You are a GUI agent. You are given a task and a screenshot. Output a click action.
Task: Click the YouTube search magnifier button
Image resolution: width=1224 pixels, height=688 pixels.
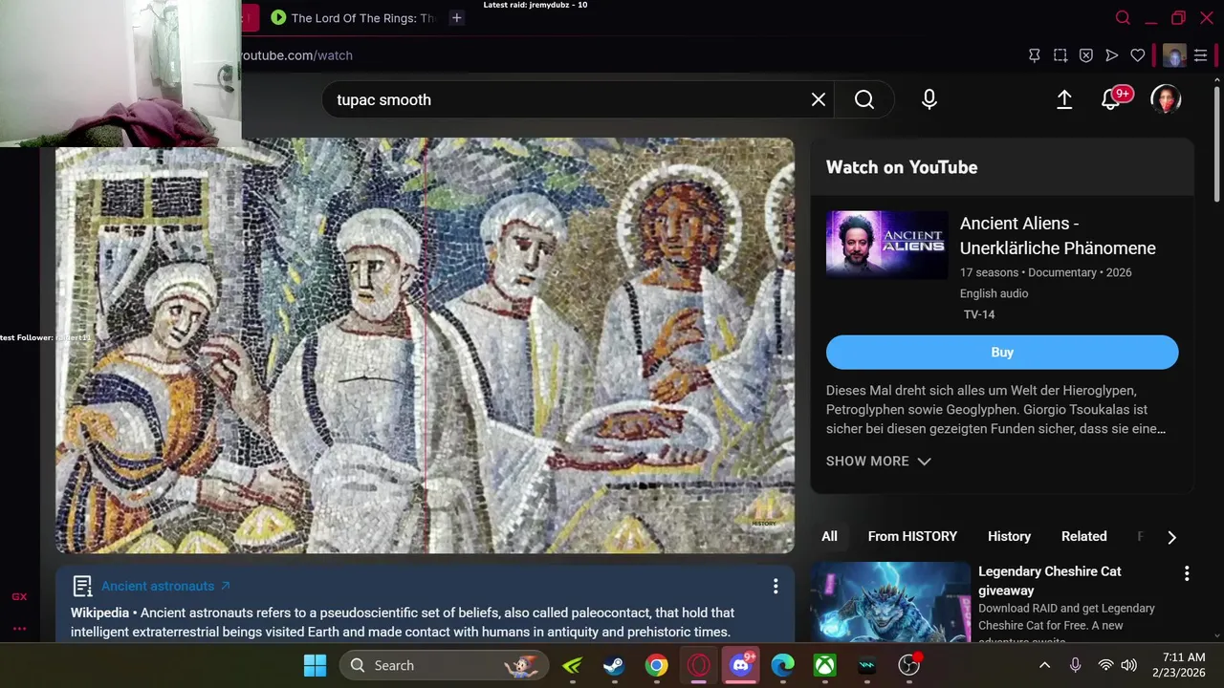coord(864,99)
